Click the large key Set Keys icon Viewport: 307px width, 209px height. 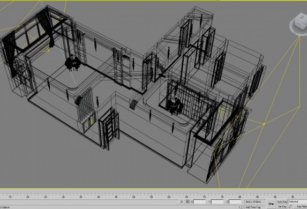tap(271, 204)
